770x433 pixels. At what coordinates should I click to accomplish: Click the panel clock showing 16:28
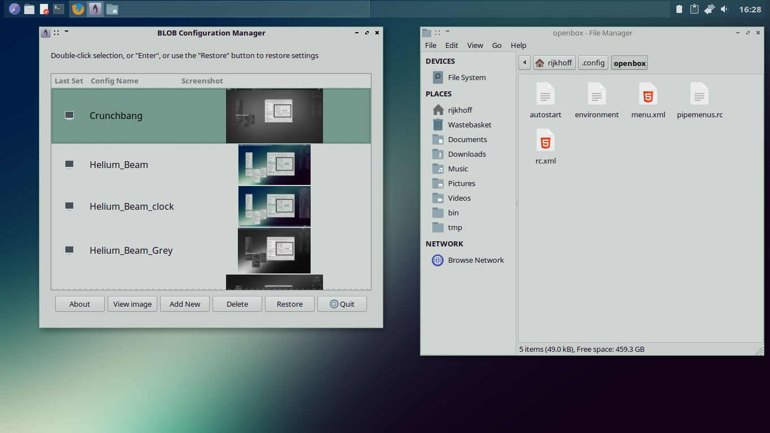tap(750, 9)
